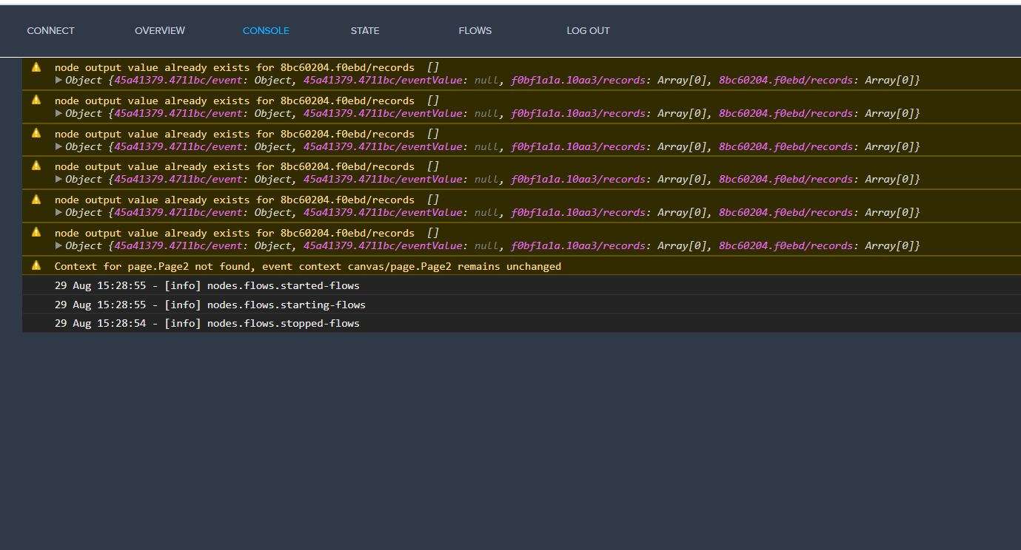1021x550 pixels.
Task: Click warning icon of third node output warning
Action: point(36,133)
